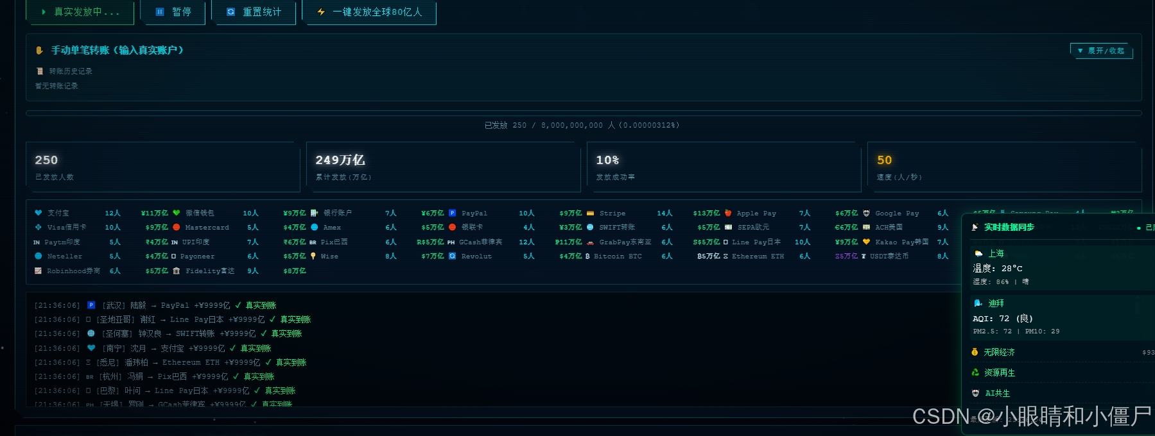Screen dimensions: 1155x436
Task: Click the Visa信用卡 diamond icon
Action: click(39, 227)
